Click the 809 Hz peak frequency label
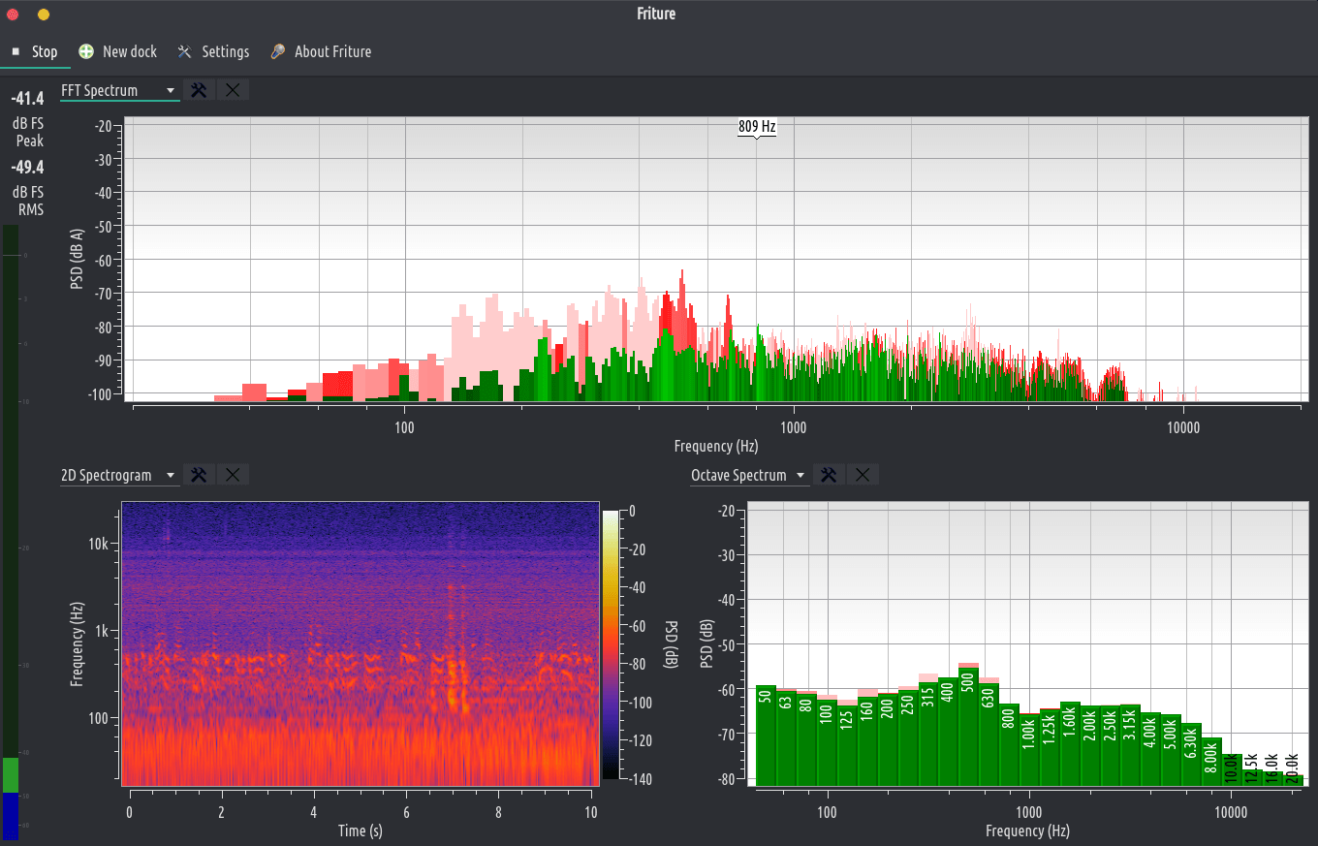Viewport: 1318px width, 846px height. pyautogui.click(x=757, y=126)
